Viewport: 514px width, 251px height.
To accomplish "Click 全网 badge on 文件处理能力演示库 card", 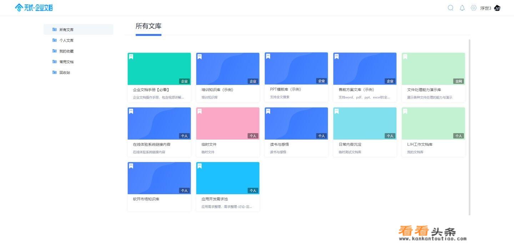I will (x=459, y=81).
